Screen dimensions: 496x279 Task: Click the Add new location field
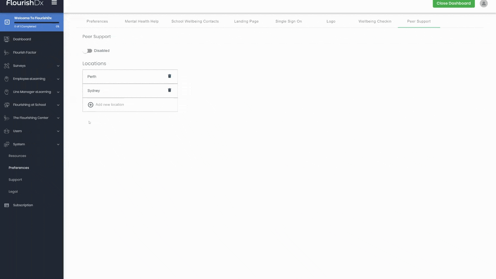tap(130, 105)
